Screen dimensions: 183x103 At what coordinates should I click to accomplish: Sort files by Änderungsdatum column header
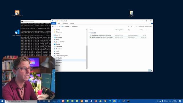[x=119, y=30]
